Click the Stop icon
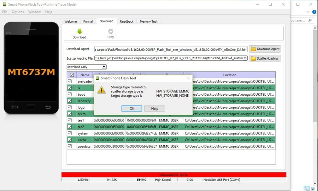 tap(111, 31)
